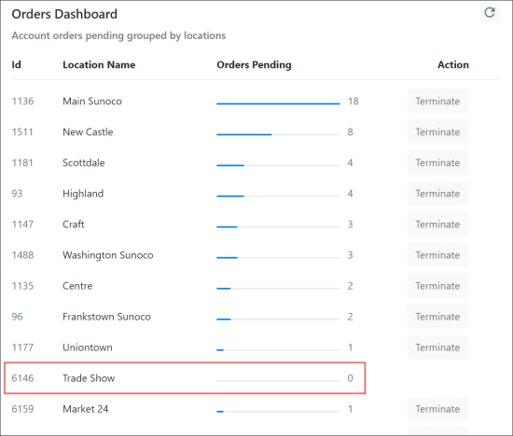
Task: Select the Trade Show location row
Action: click(x=185, y=378)
